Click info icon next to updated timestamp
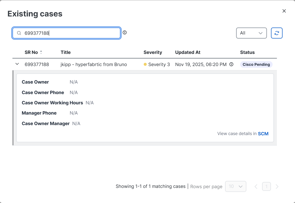Viewport: 295px width, 203px height. pos(231,64)
